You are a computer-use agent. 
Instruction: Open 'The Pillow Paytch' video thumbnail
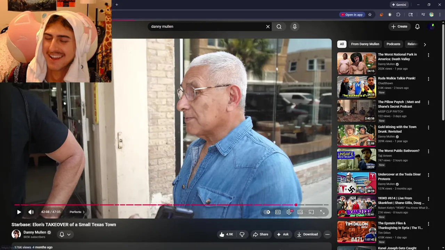point(356,111)
